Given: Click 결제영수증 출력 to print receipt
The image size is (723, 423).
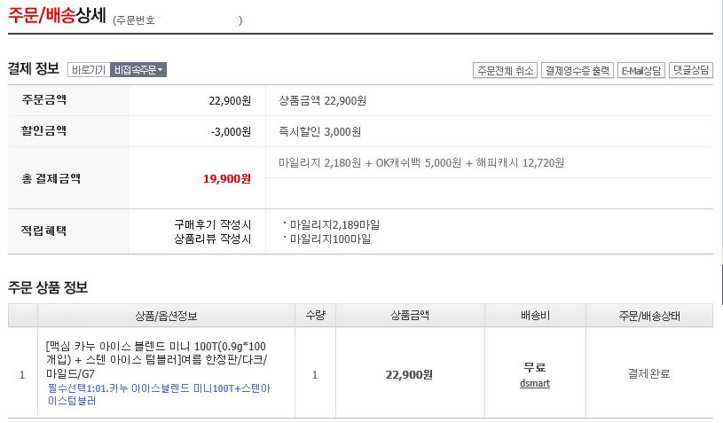Looking at the screenshot, I should pos(578,70).
